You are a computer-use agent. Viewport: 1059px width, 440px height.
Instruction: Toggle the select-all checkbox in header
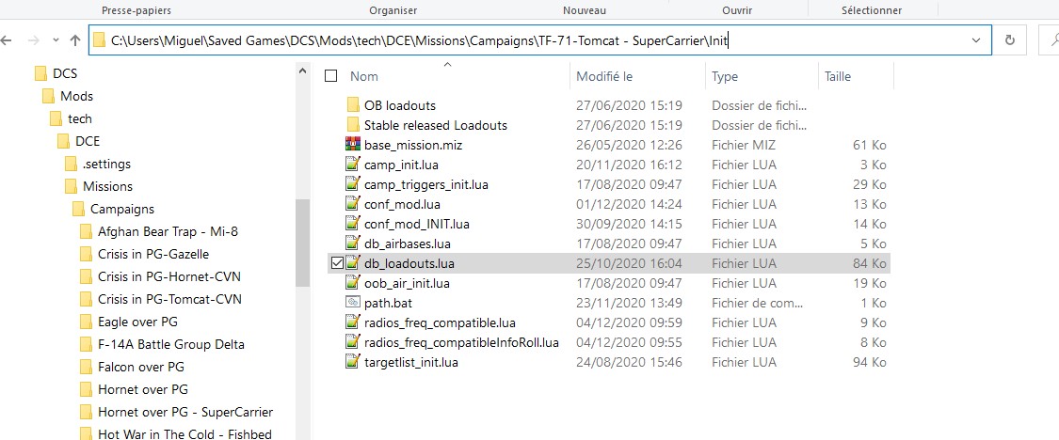pos(331,76)
